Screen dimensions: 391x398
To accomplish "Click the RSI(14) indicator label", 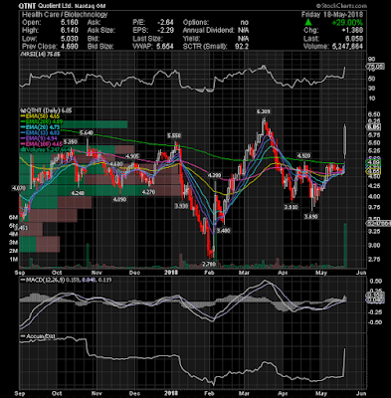I will (40, 54).
